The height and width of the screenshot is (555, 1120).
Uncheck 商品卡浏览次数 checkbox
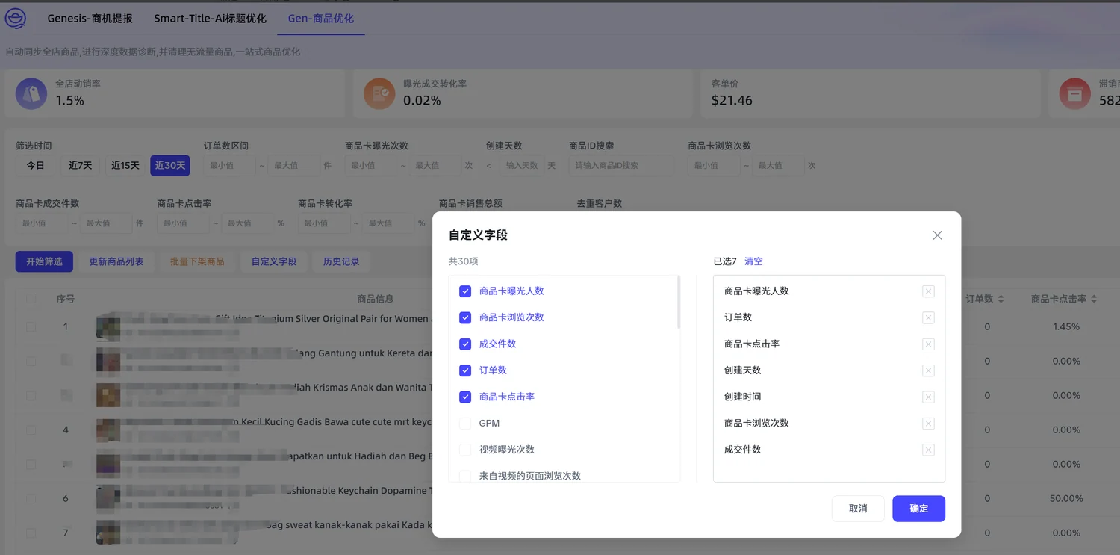(465, 317)
